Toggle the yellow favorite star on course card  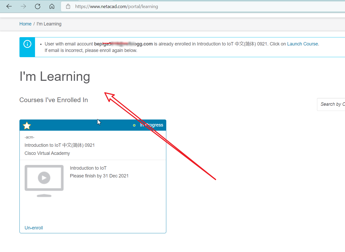(x=27, y=125)
